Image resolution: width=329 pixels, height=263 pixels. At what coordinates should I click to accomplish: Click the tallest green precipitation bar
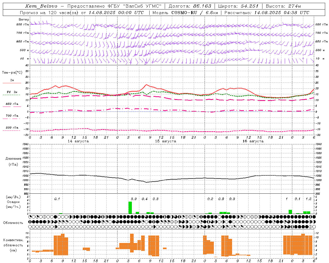(x=130, y=208)
